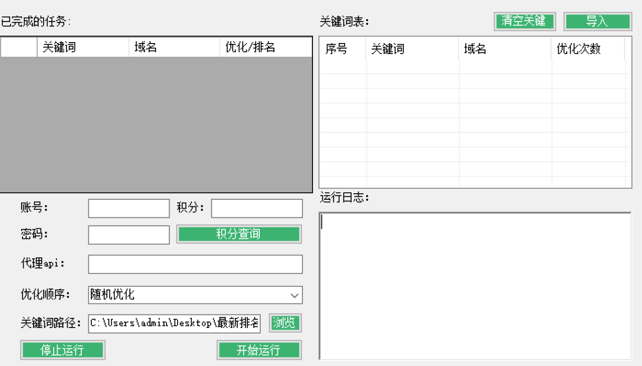
Task: Click 域名 header in 关键词表
Action: tap(505, 49)
